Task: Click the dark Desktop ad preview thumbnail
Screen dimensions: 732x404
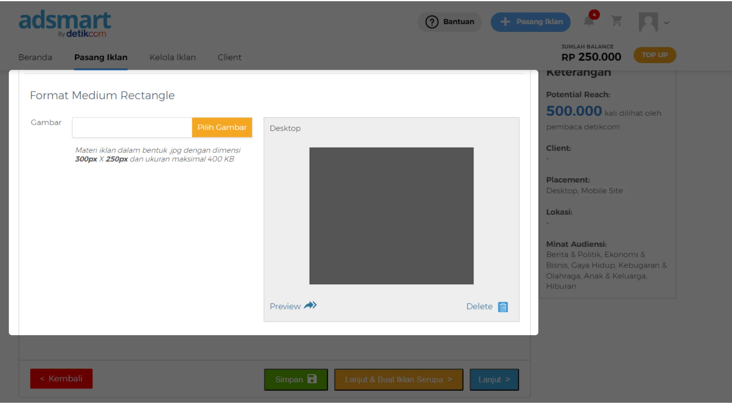Action: click(x=391, y=216)
